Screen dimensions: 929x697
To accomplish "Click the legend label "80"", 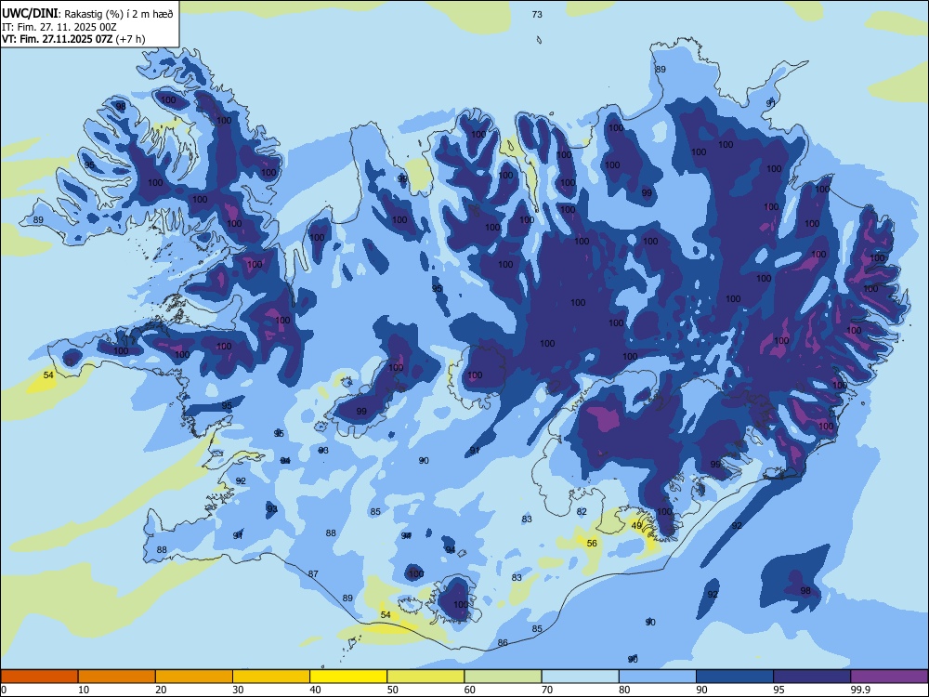I will (x=624, y=690).
